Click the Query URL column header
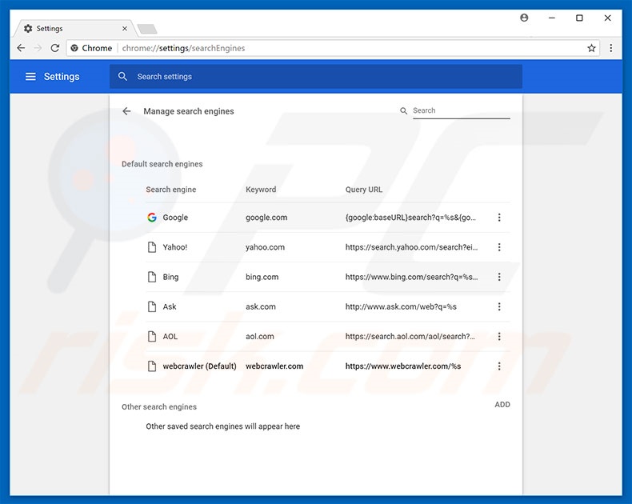Screen dimensions: 632x504 pyautogui.click(x=364, y=190)
